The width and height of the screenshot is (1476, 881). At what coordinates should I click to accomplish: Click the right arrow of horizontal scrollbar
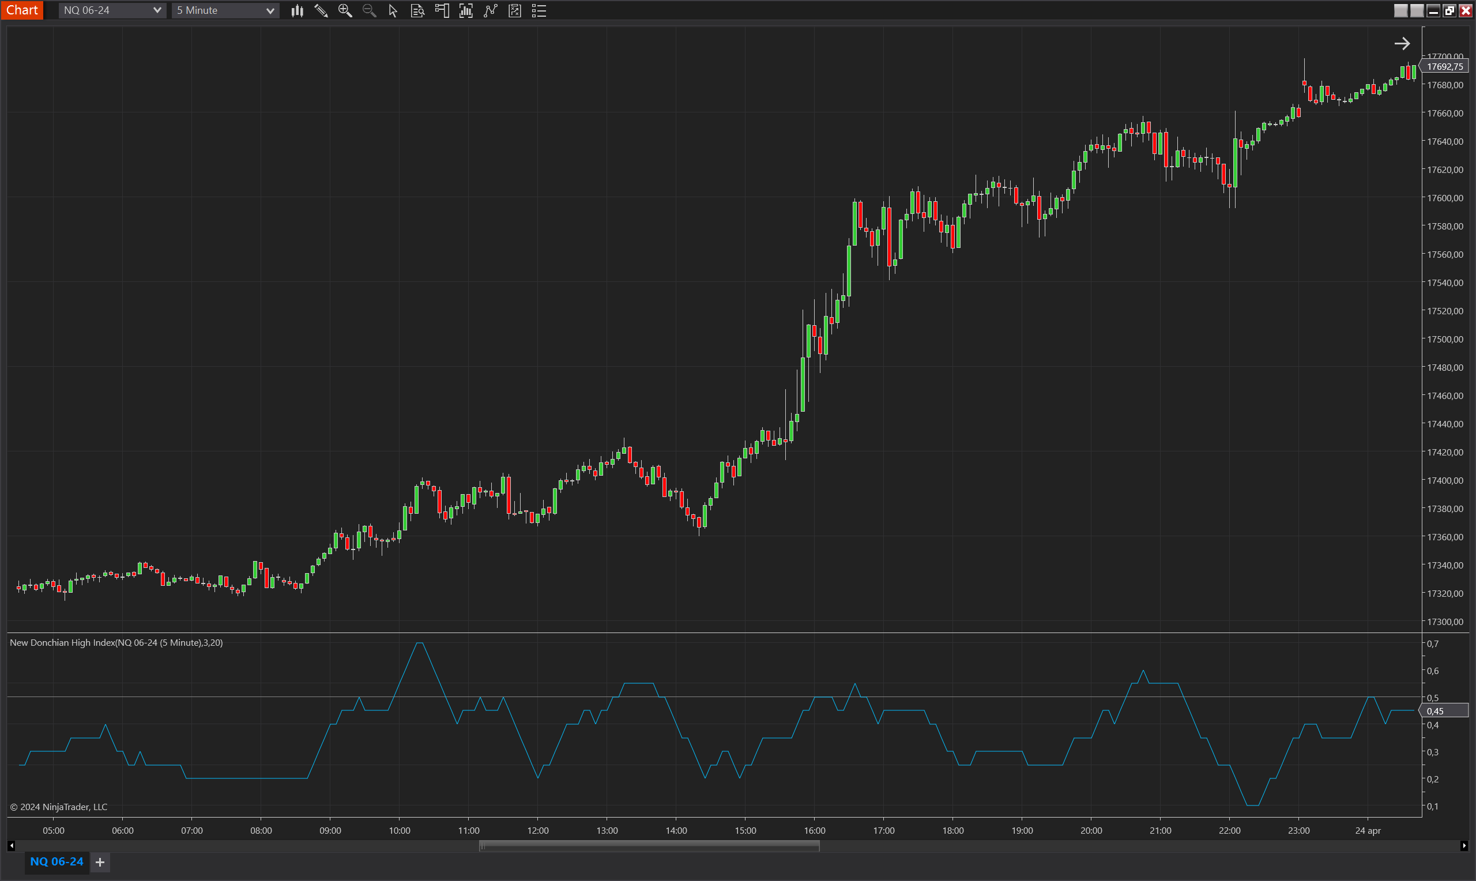pos(1464,846)
